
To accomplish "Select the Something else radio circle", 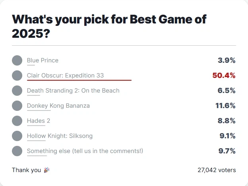I will [x=17, y=151].
